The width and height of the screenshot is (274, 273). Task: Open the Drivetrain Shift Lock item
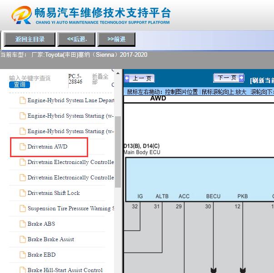tap(54, 193)
